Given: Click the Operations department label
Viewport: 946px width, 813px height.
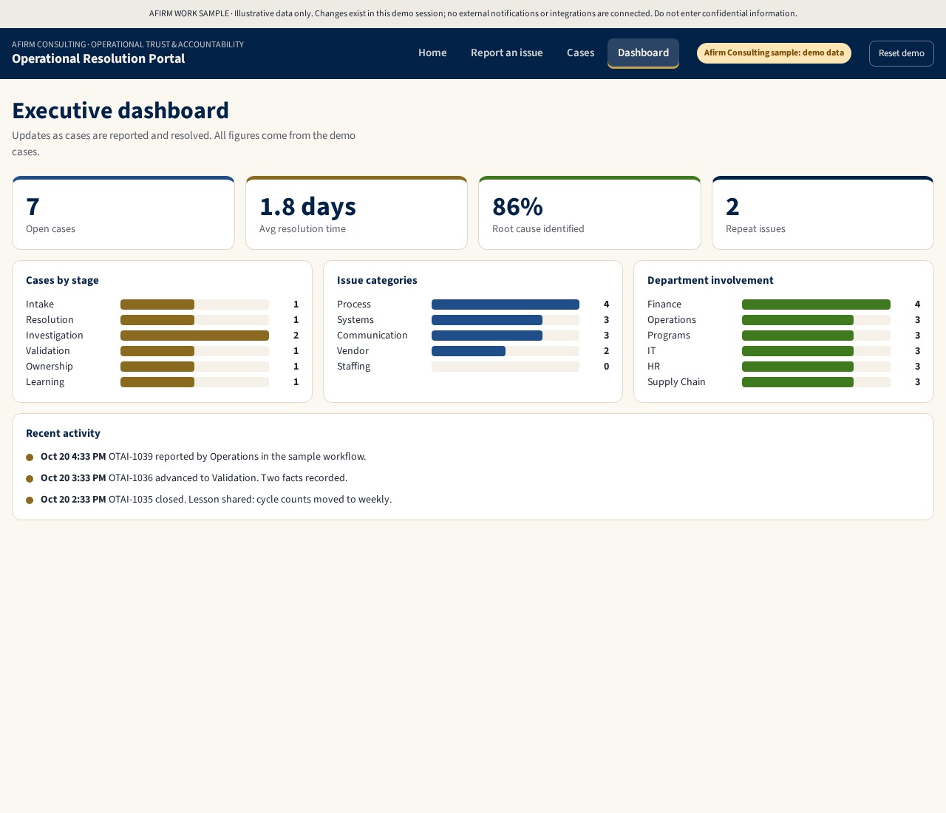Looking at the screenshot, I should pos(672,320).
